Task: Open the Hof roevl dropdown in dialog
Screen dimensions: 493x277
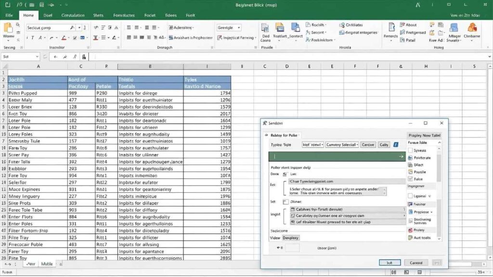Action: click(312, 145)
